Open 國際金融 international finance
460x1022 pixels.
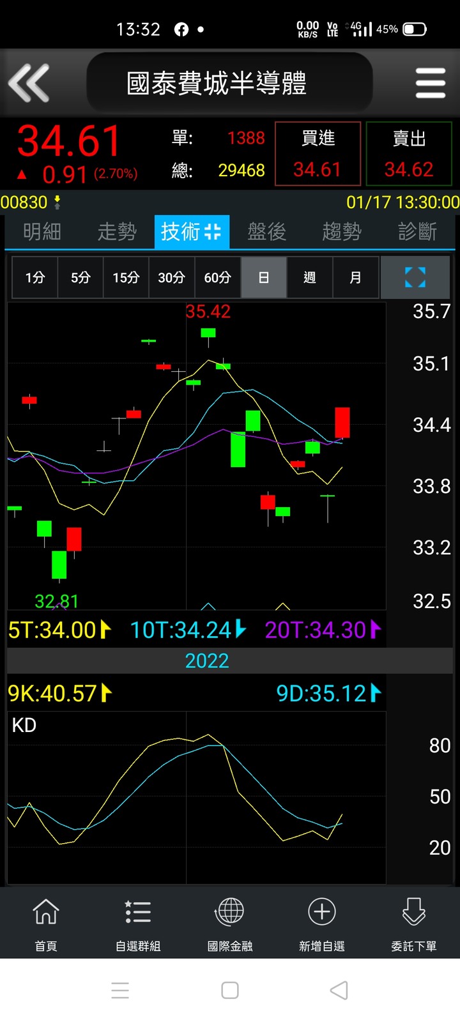(230, 924)
